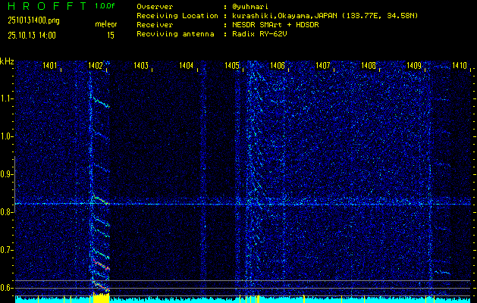Viewport: 477px width, 303px height.
Task: Click the meteor count value 15
Action: [111, 35]
